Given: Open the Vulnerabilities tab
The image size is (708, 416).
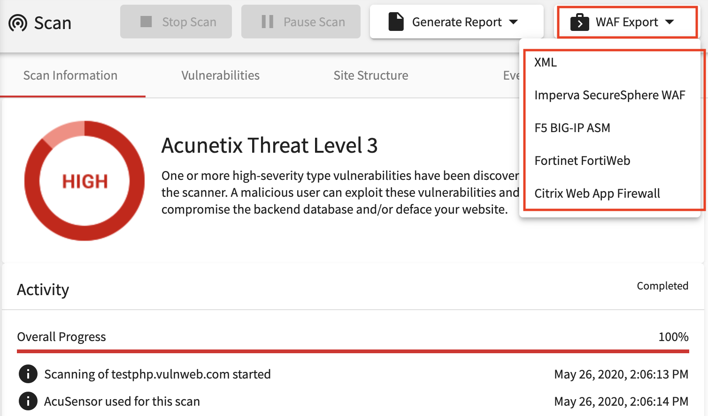Looking at the screenshot, I should coord(220,75).
